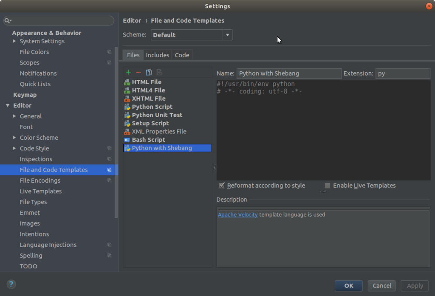
Task: Click the HTML File template icon
Action: [x=127, y=82]
